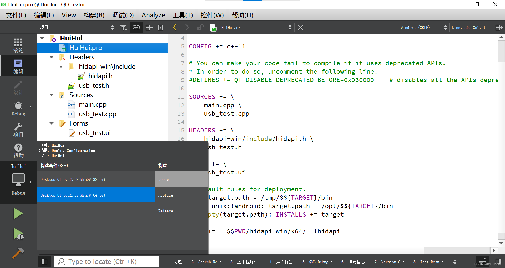Split the editor view
This screenshot has height=268, width=505.
[499, 27]
